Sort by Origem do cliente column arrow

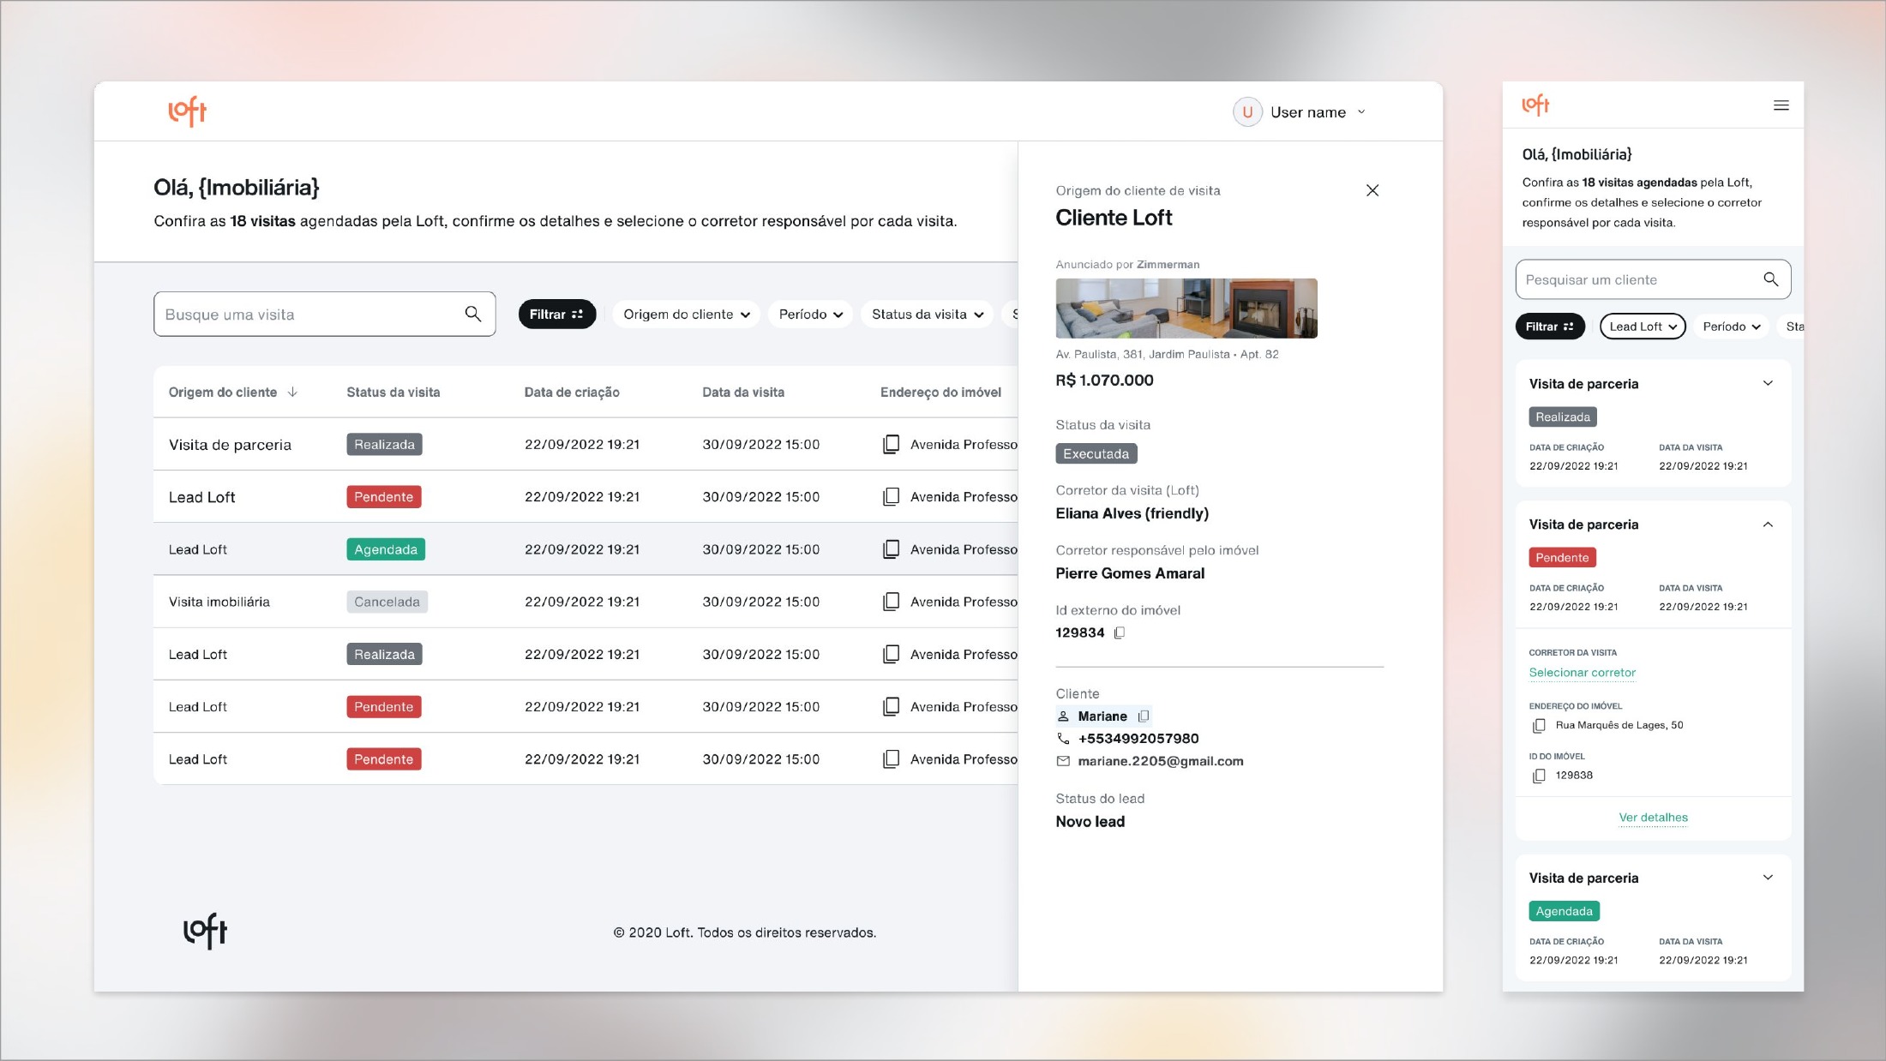pyautogui.click(x=293, y=392)
